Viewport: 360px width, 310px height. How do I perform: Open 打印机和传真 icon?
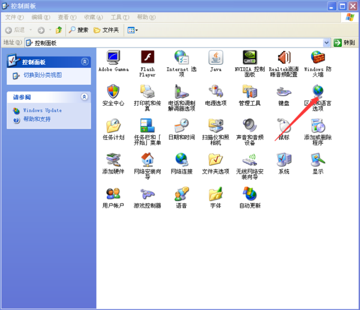148,91
